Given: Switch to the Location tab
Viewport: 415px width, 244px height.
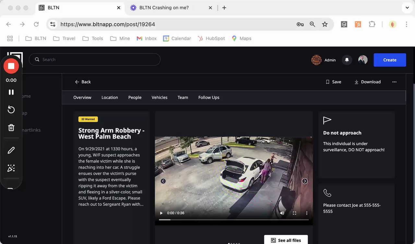Looking at the screenshot, I should pos(110,98).
